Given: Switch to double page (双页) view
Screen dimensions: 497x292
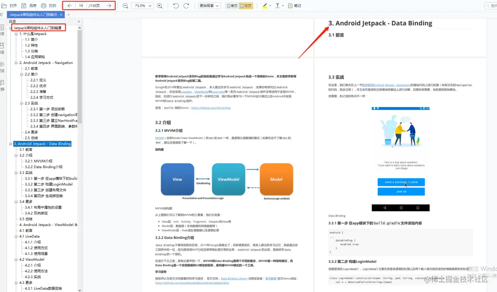Looking at the screenshot, I should click(x=246, y=6).
